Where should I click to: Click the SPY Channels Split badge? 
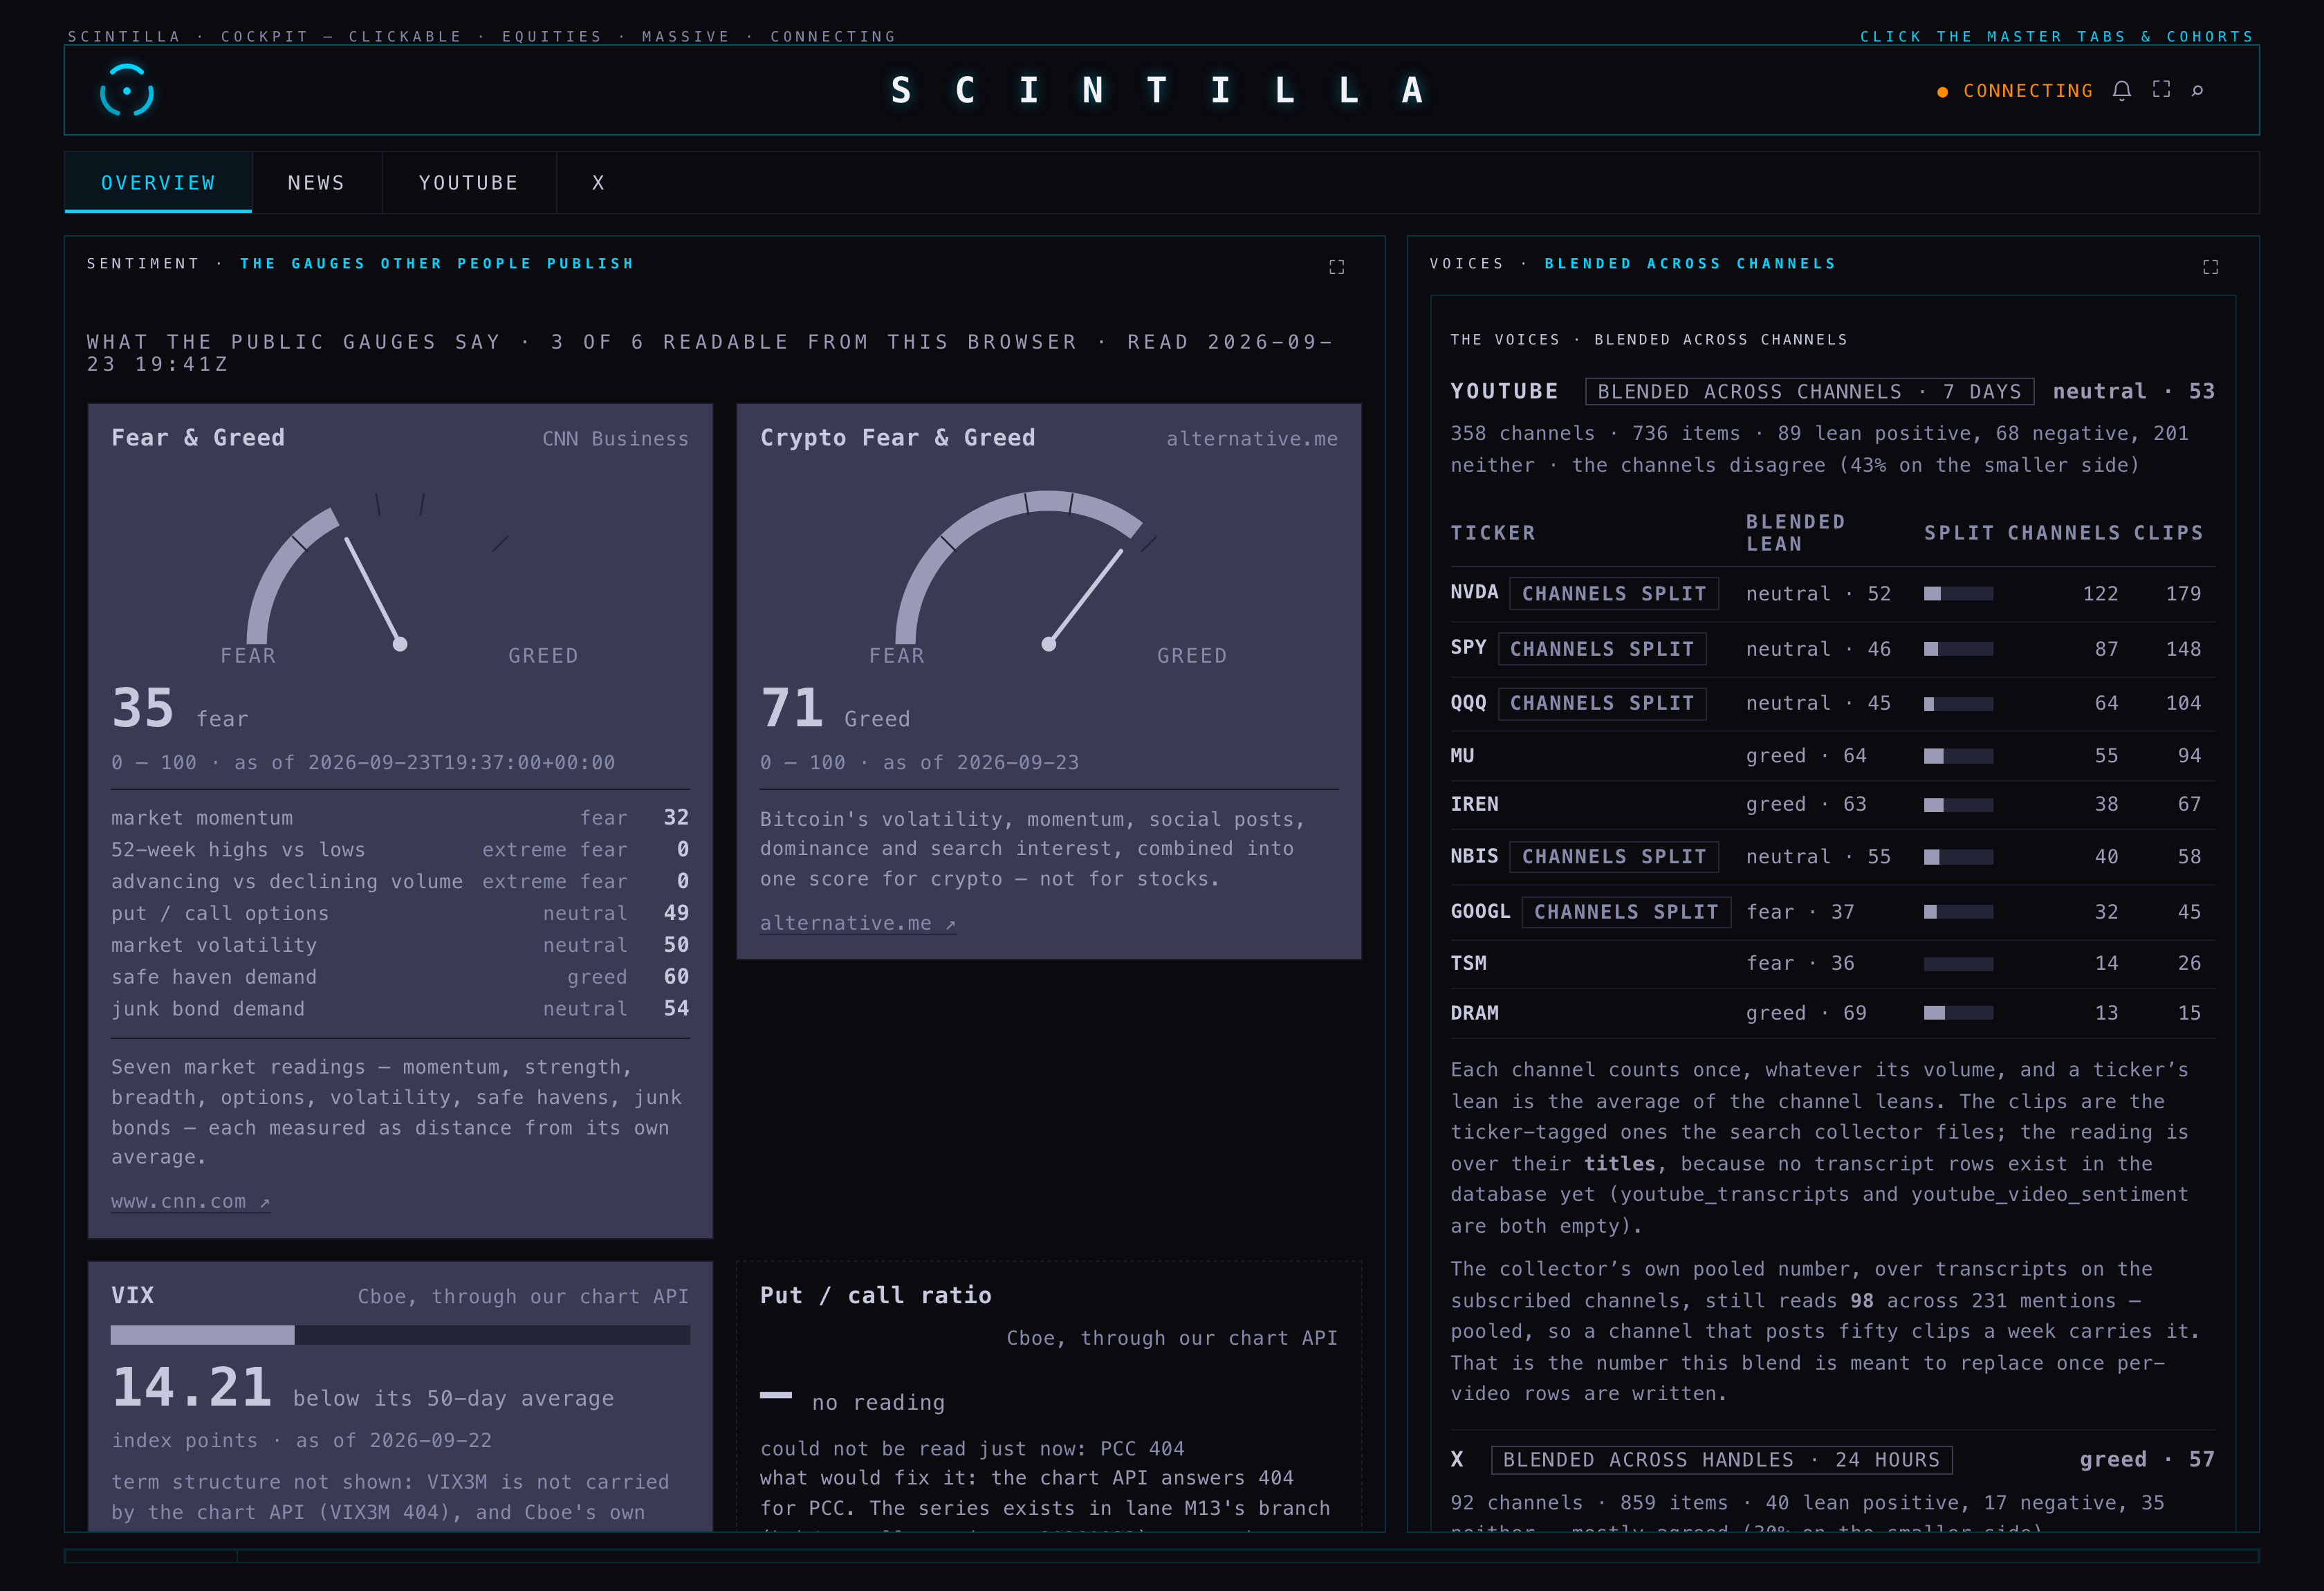1602,649
